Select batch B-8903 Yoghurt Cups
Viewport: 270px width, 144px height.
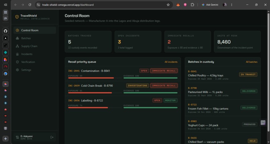[223, 125]
